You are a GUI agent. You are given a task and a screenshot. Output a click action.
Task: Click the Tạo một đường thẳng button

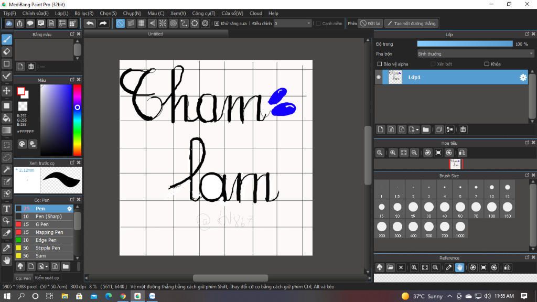(411, 24)
